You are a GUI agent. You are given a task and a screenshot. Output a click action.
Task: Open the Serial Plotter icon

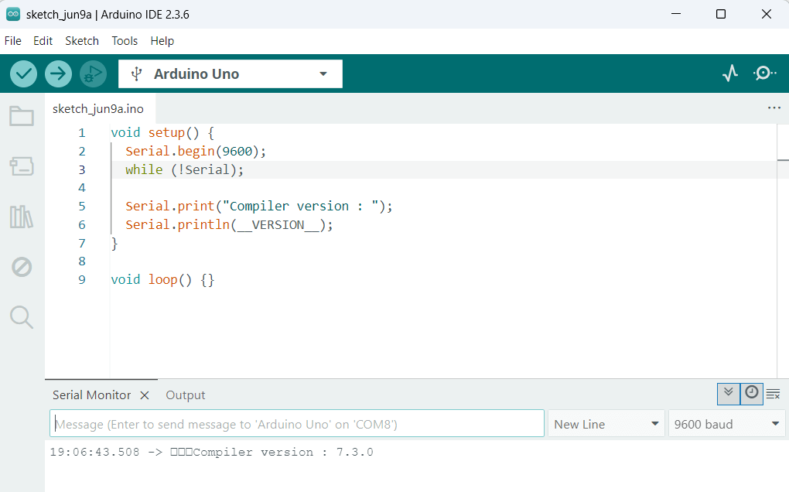tap(729, 73)
